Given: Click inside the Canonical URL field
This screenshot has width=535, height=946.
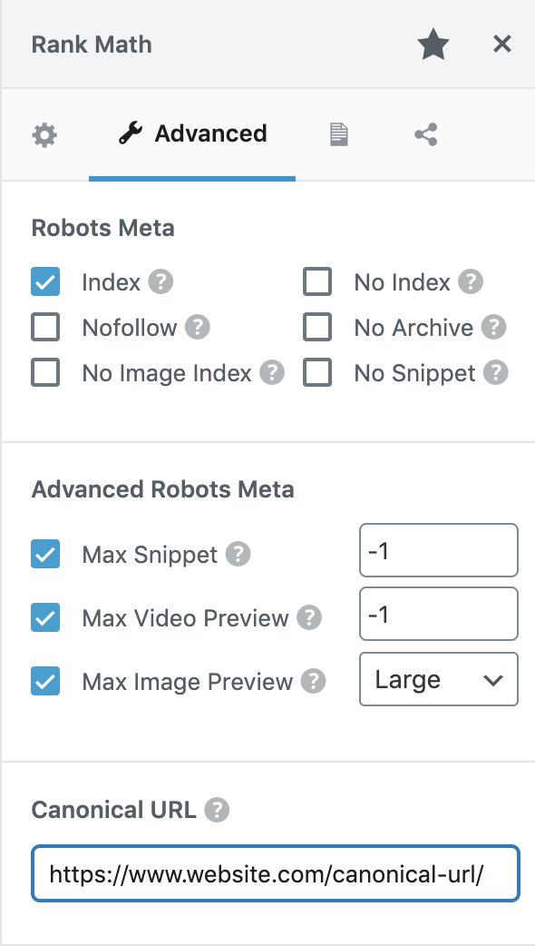Looking at the screenshot, I should 276,873.
